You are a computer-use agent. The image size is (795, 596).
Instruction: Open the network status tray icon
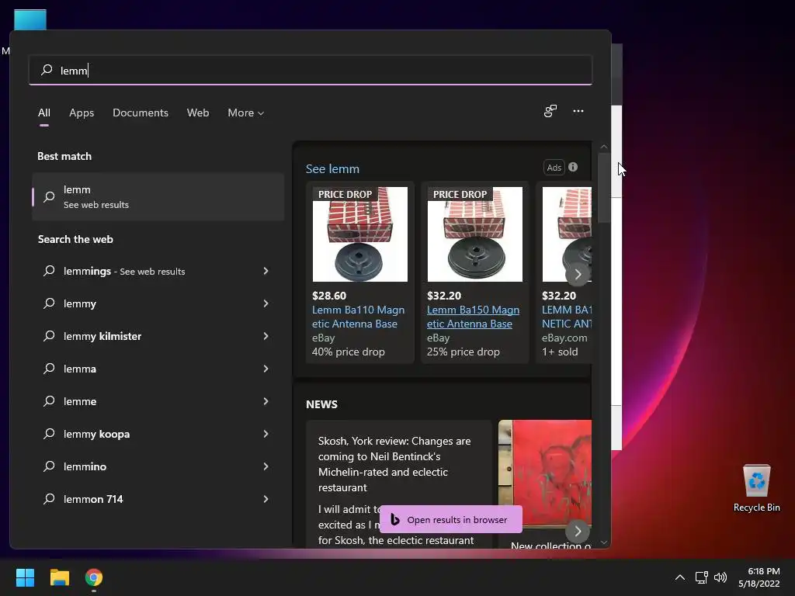702,577
